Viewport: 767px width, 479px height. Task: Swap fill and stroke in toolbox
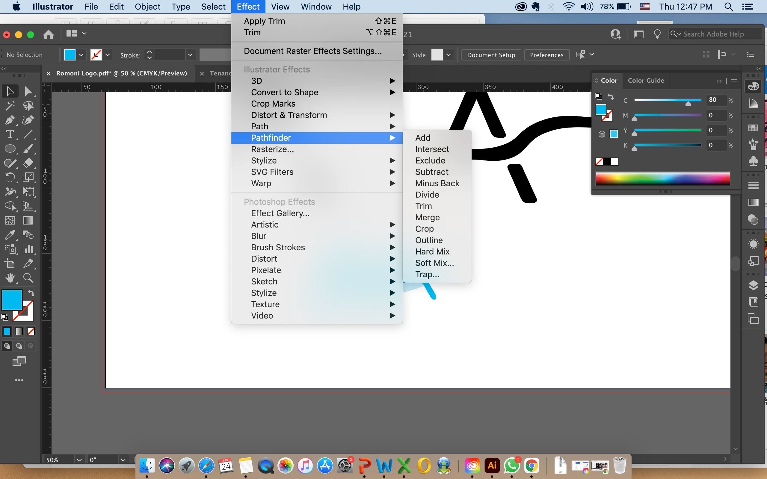tap(31, 293)
